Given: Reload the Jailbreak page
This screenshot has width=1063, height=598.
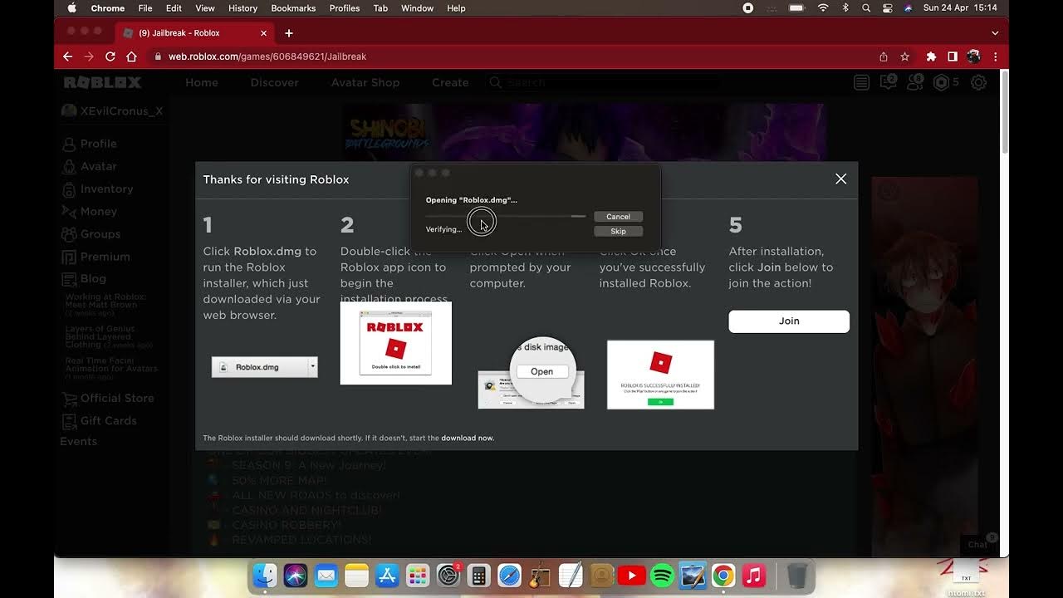Looking at the screenshot, I should pyautogui.click(x=110, y=56).
